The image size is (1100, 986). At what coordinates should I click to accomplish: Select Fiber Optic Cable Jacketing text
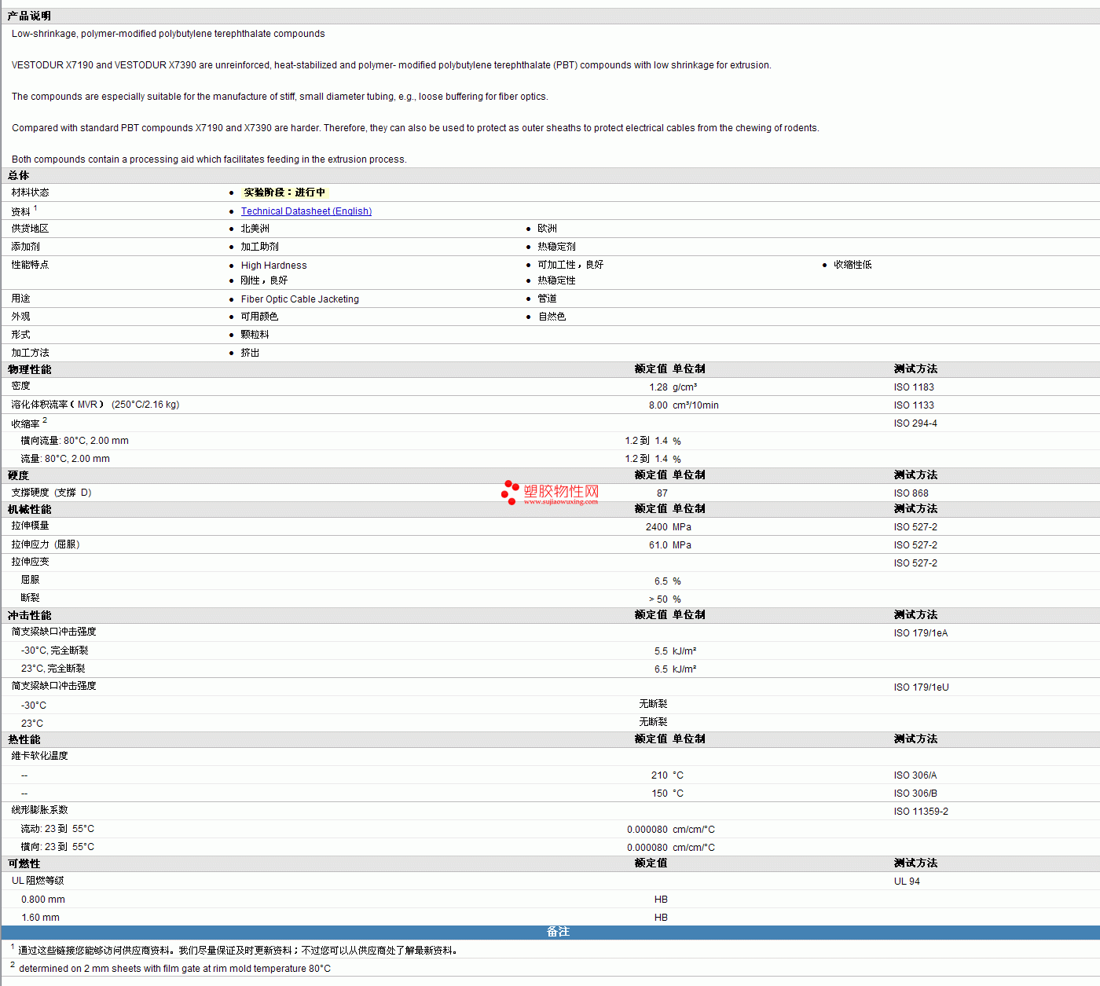click(299, 299)
